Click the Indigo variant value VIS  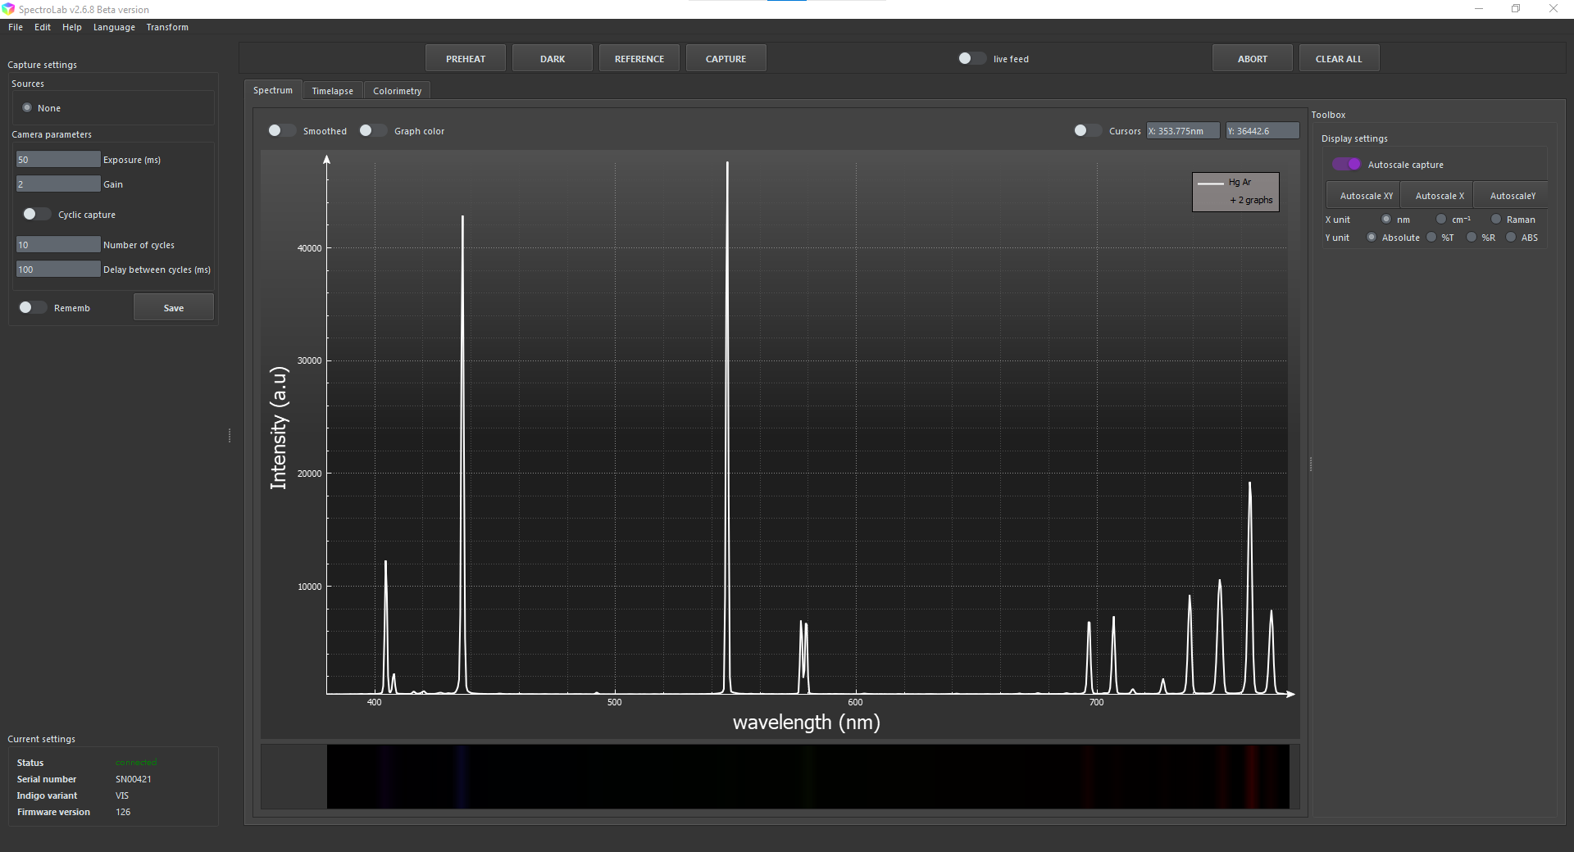[x=122, y=795]
